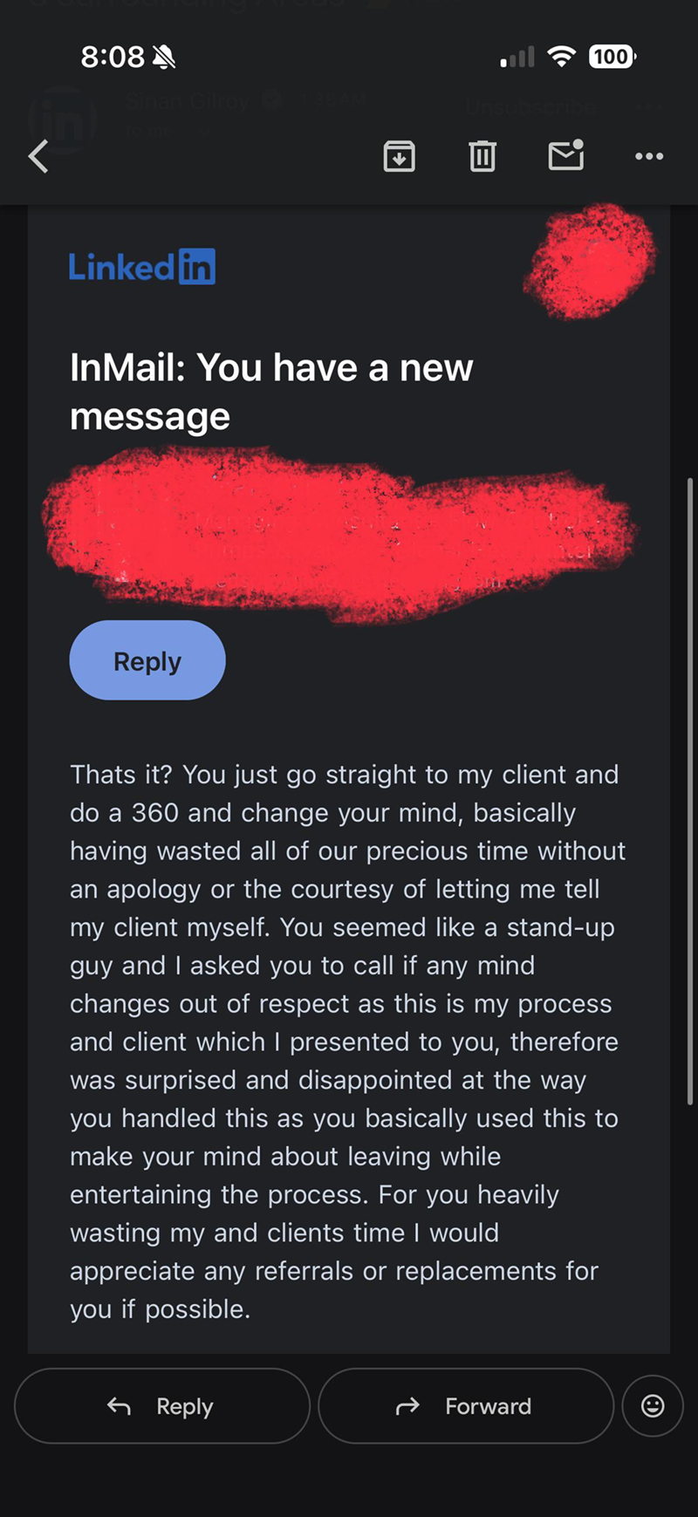Tap the LinkedIn logo in the email

point(142,267)
